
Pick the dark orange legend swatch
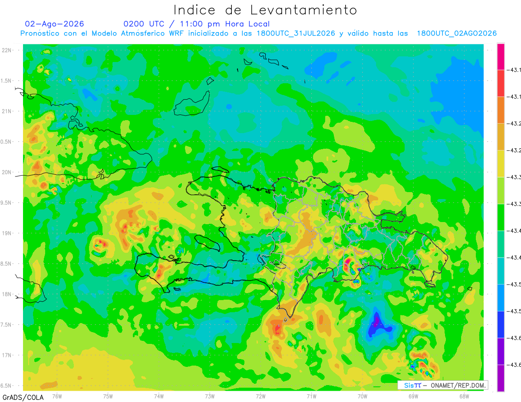tap(501, 110)
